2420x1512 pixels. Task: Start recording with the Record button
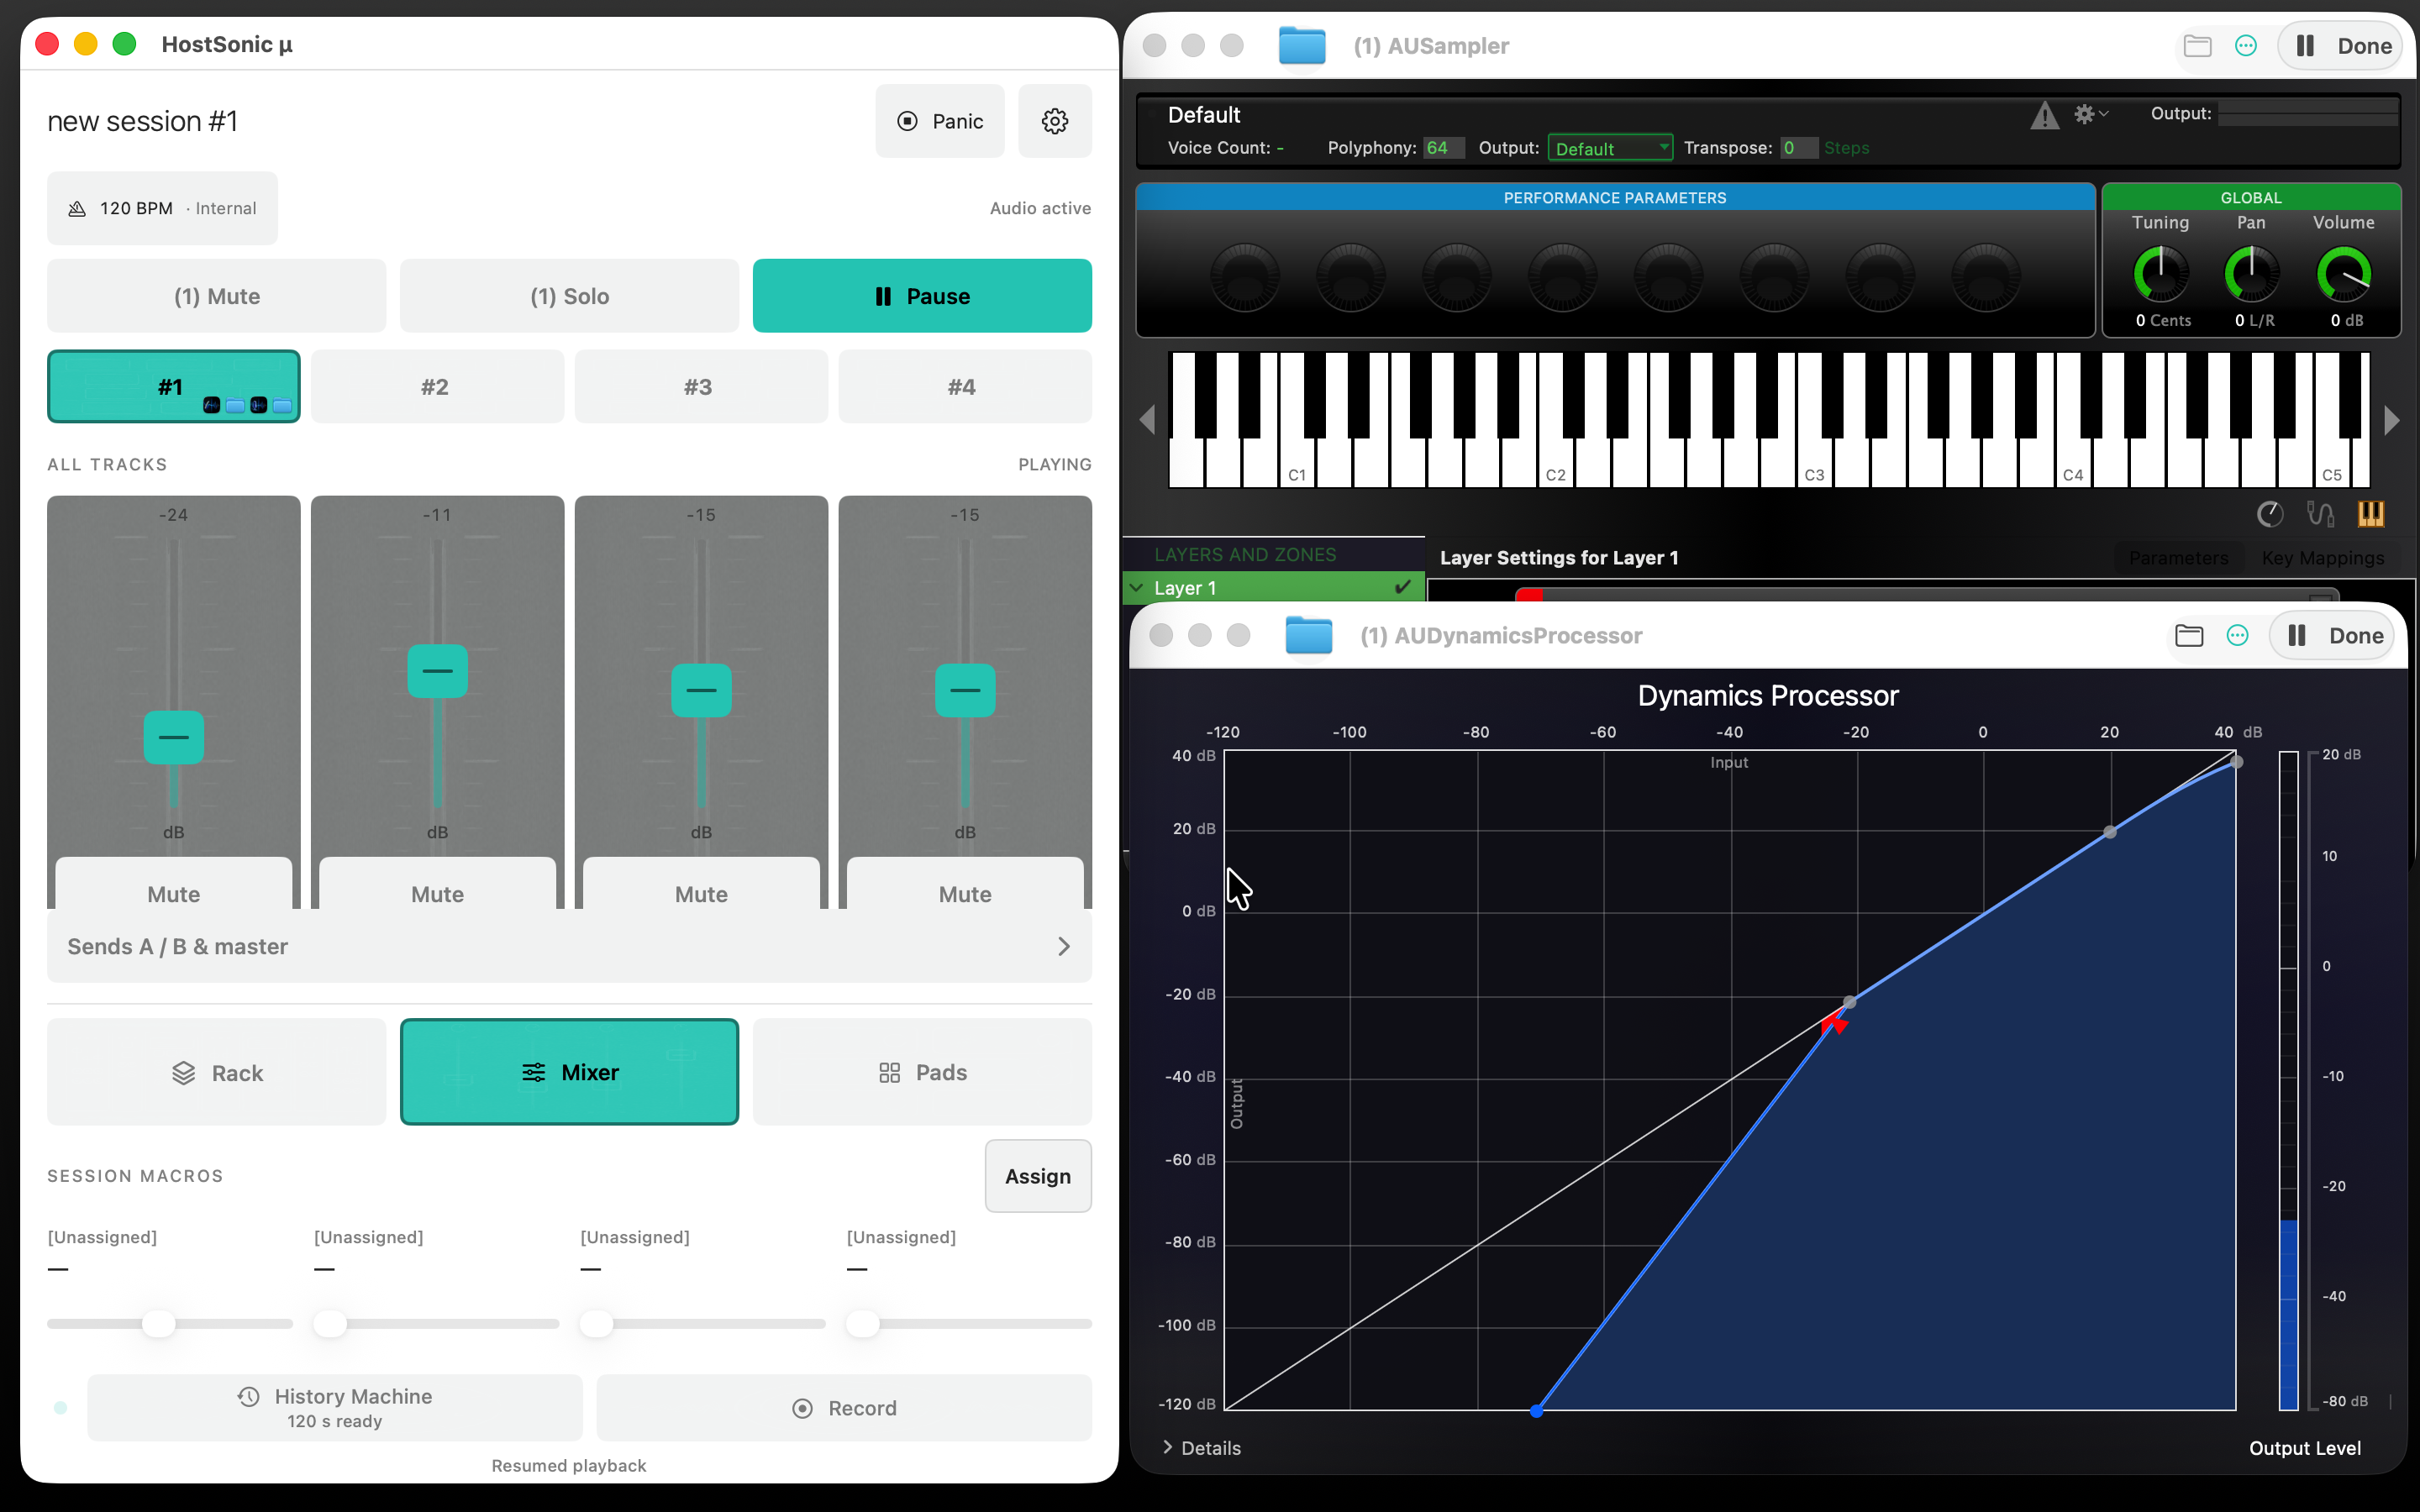coord(844,1408)
